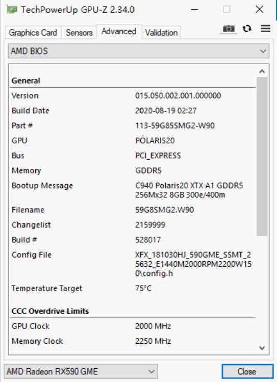Expand the AMD BIOS dropdown

pyautogui.click(x=139, y=51)
